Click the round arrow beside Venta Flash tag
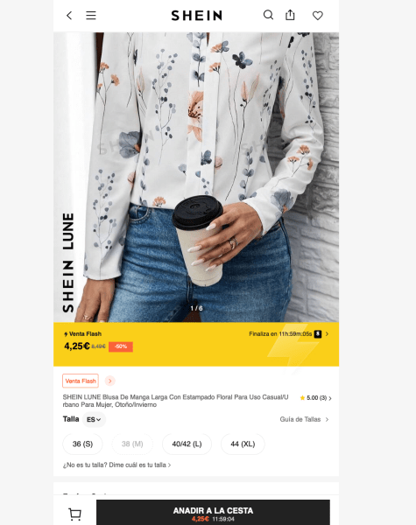416x525 pixels. (x=110, y=381)
